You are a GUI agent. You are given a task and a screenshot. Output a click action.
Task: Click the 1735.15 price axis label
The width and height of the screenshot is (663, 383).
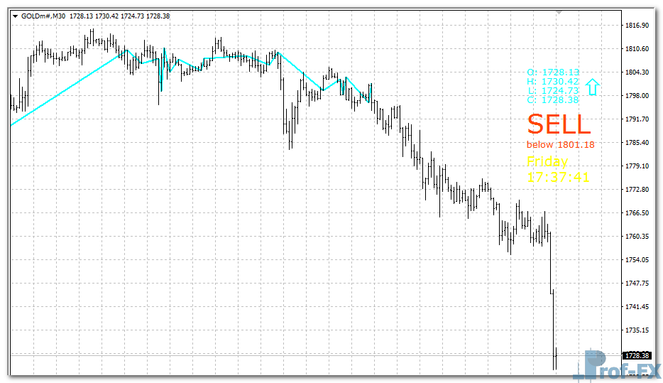click(637, 330)
